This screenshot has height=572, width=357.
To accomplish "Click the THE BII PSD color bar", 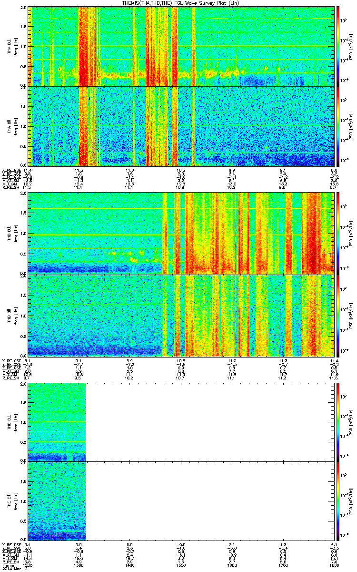I will pyautogui.click(x=338, y=501).
